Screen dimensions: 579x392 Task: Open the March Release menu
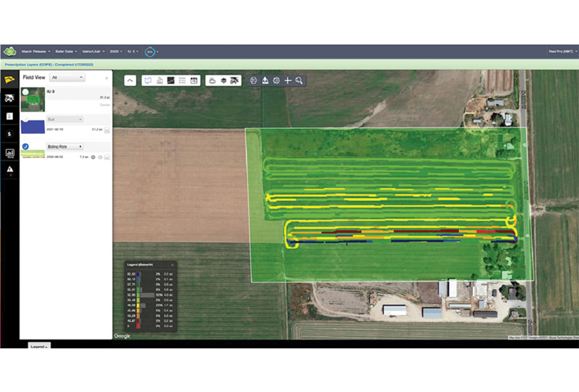(36, 51)
